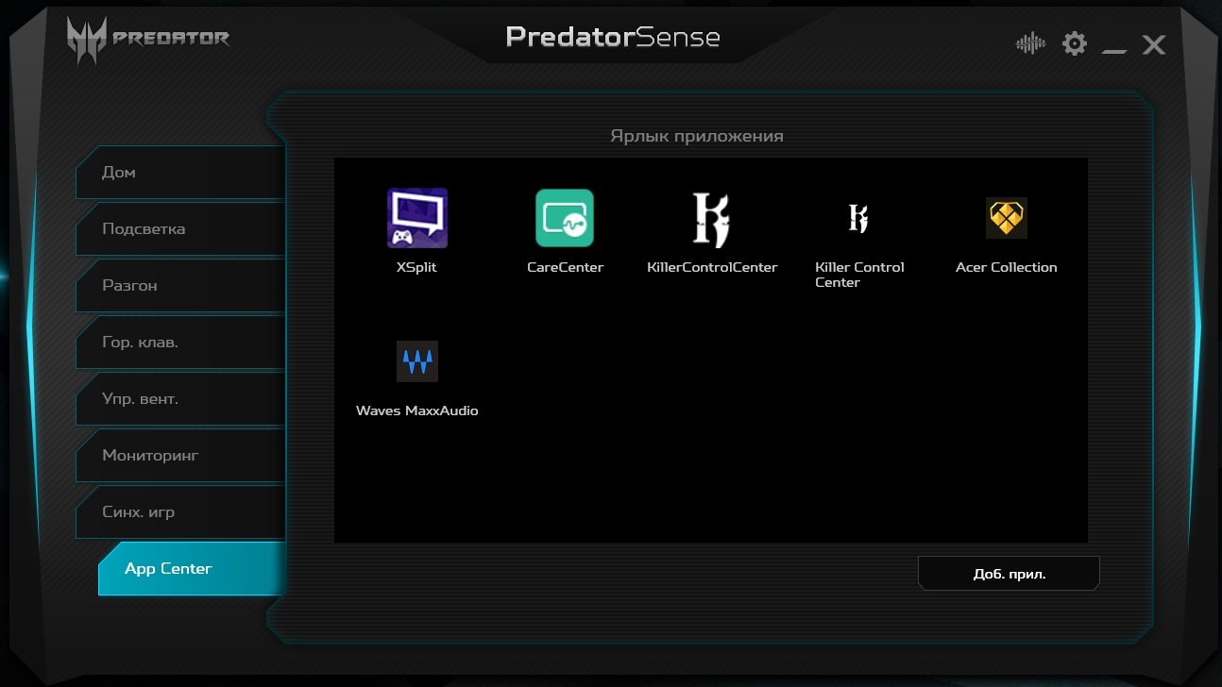Launch the Waves MaxxAudio icon

click(417, 361)
